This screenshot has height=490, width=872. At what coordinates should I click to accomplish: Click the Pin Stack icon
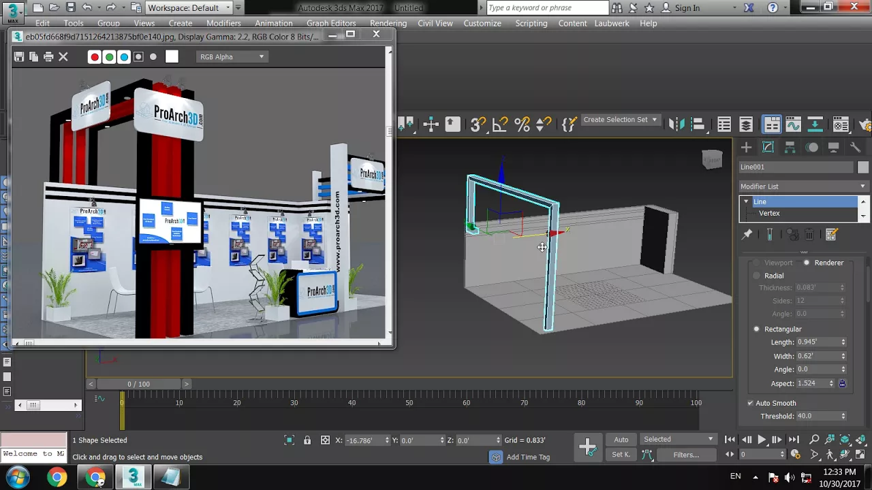point(747,235)
